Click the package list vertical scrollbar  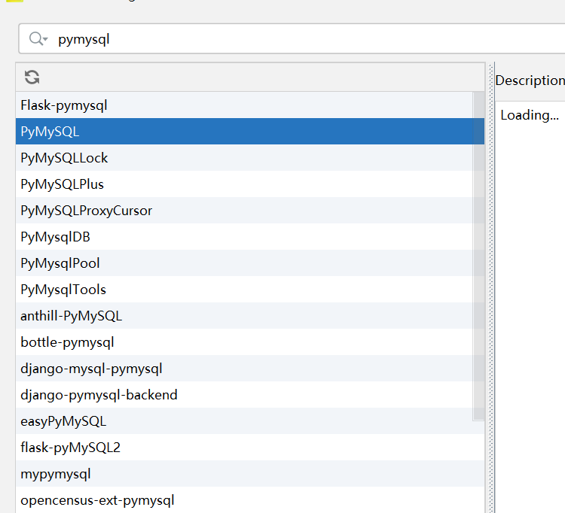pos(478,256)
